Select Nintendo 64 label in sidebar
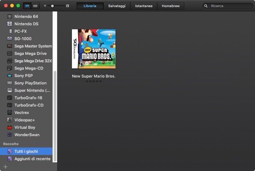The image size is (255, 171). [26, 16]
